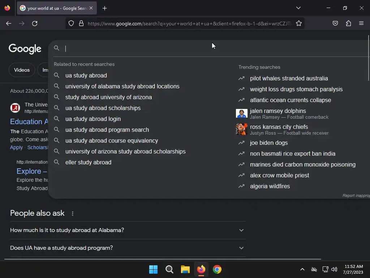
Task: Choose suggestion 'ua study abroad'
Action: pos(86,75)
